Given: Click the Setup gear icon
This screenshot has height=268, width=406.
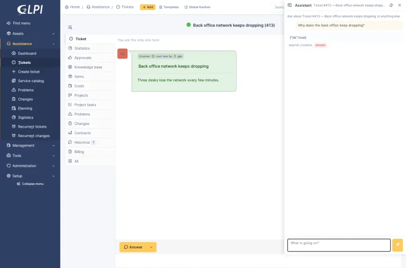Looking at the screenshot, I should 9,176.
